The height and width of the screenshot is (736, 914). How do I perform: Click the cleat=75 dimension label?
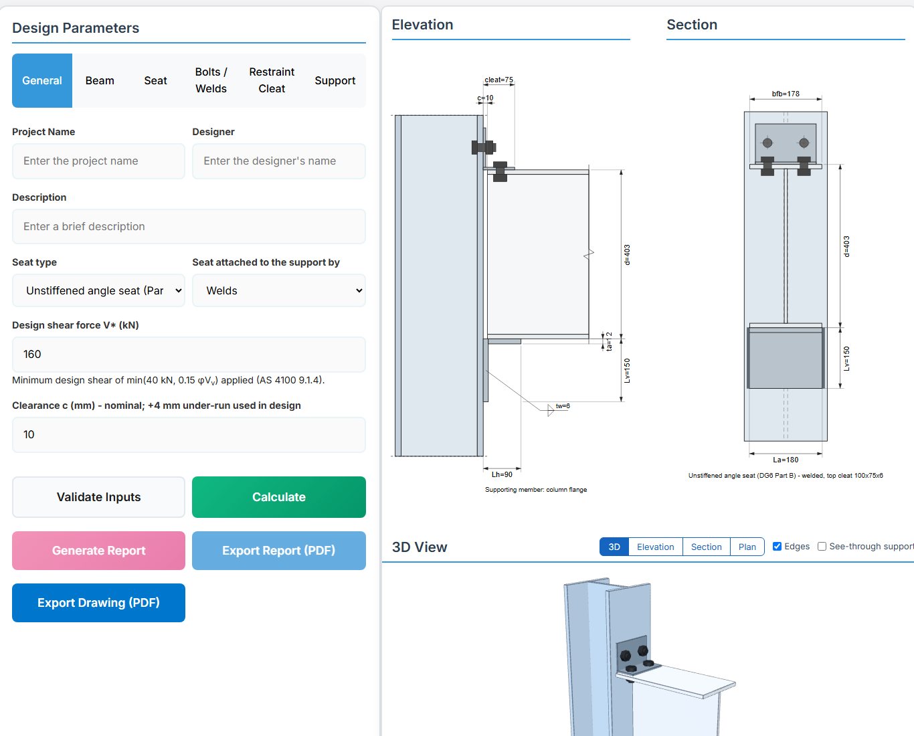coord(498,80)
